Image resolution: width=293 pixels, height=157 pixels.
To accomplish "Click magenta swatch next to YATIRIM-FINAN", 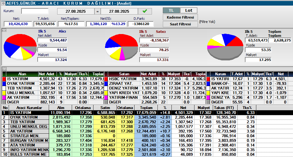I will coord(106,98).
